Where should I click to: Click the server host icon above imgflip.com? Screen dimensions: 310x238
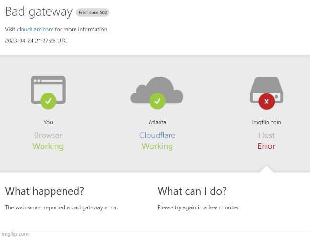[x=267, y=90]
